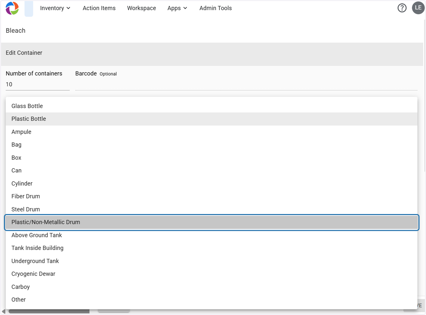Select the Box option
This screenshot has width=426, height=315.
212,157
